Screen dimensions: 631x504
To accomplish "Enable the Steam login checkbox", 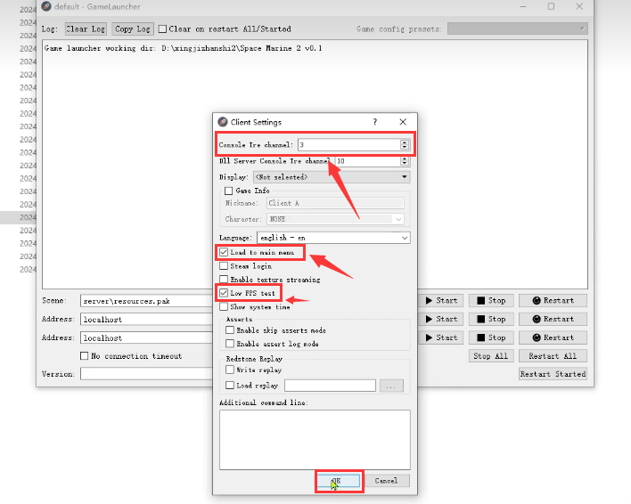I will [224, 266].
